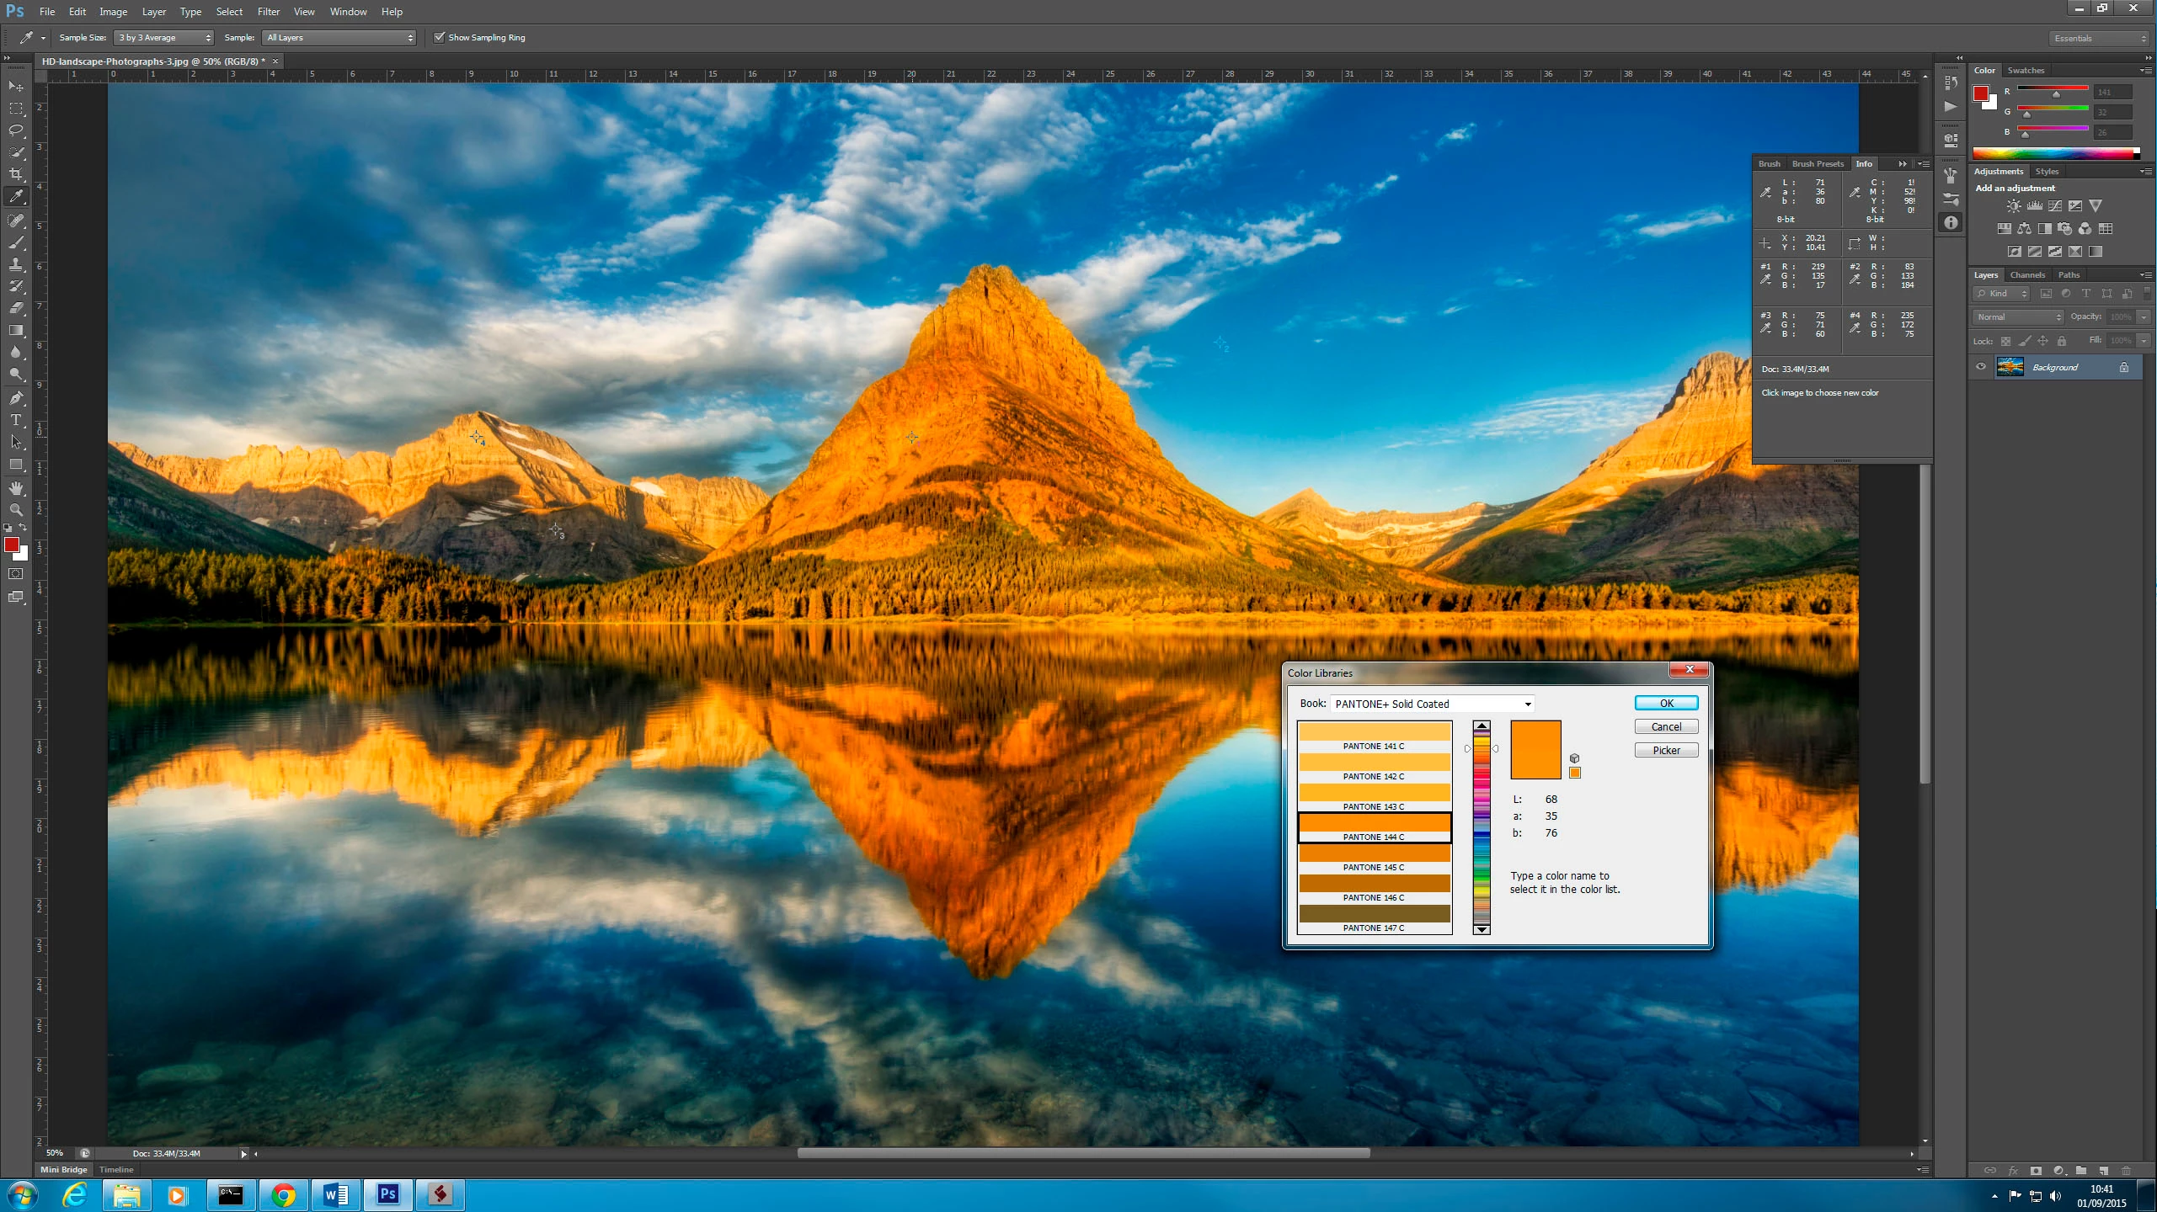Toggle Show Sampling Ring checkbox
Viewport: 2157px width, 1212px height.
point(439,37)
